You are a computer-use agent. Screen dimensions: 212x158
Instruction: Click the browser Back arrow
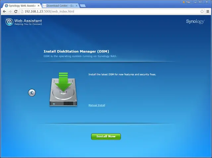coord(4,12)
